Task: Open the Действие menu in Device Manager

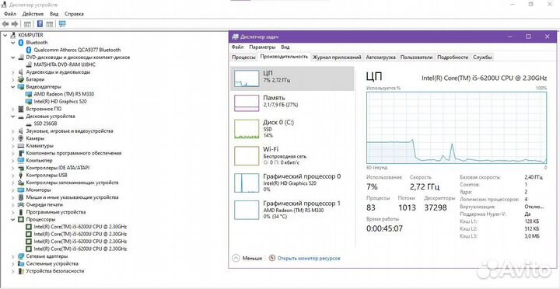Action: pyautogui.click(x=33, y=14)
